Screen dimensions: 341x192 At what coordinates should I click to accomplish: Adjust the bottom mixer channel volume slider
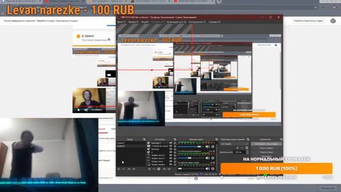coord(191,169)
